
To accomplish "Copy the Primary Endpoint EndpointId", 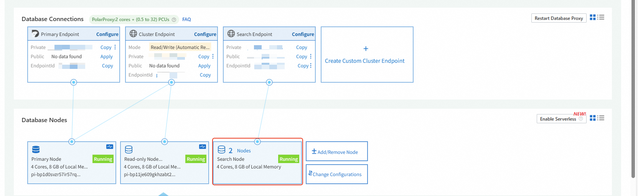I will point(107,66).
